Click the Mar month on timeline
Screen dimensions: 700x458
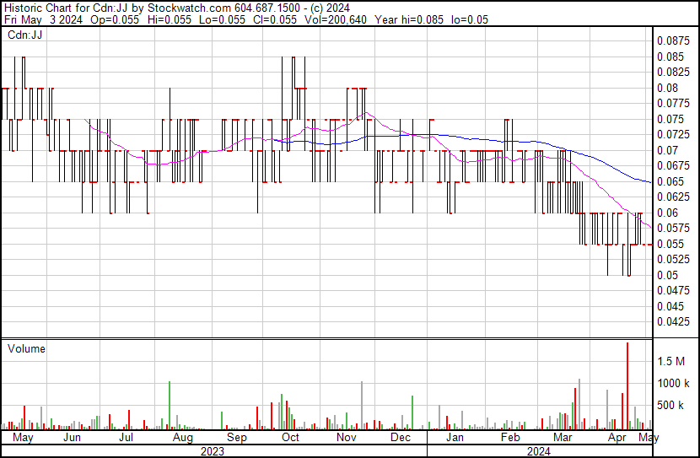click(x=563, y=437)
